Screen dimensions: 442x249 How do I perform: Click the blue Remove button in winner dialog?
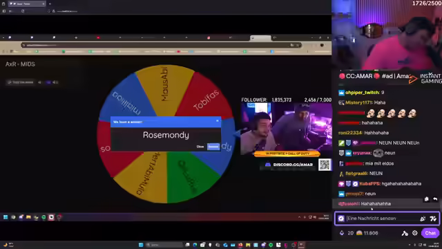tap(213, 147)
